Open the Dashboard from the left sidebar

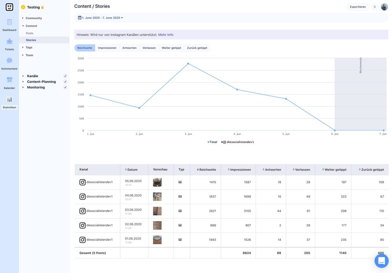pos(9,24)
